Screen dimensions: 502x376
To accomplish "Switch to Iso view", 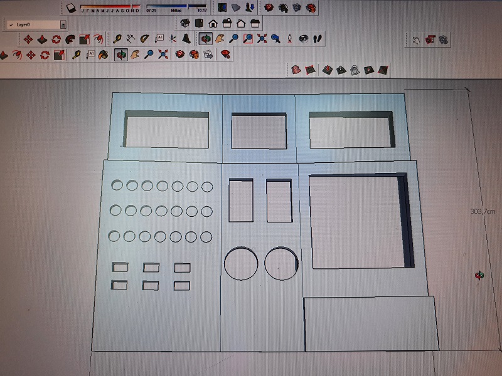I will pyautogui.click(x=185, y=23).
